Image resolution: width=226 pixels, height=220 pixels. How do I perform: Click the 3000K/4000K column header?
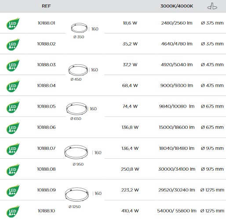(177, 6)
